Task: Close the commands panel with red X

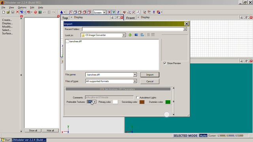Action: click(x=21, y=16)
